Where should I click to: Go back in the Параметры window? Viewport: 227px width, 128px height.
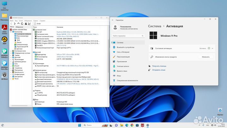113,20
